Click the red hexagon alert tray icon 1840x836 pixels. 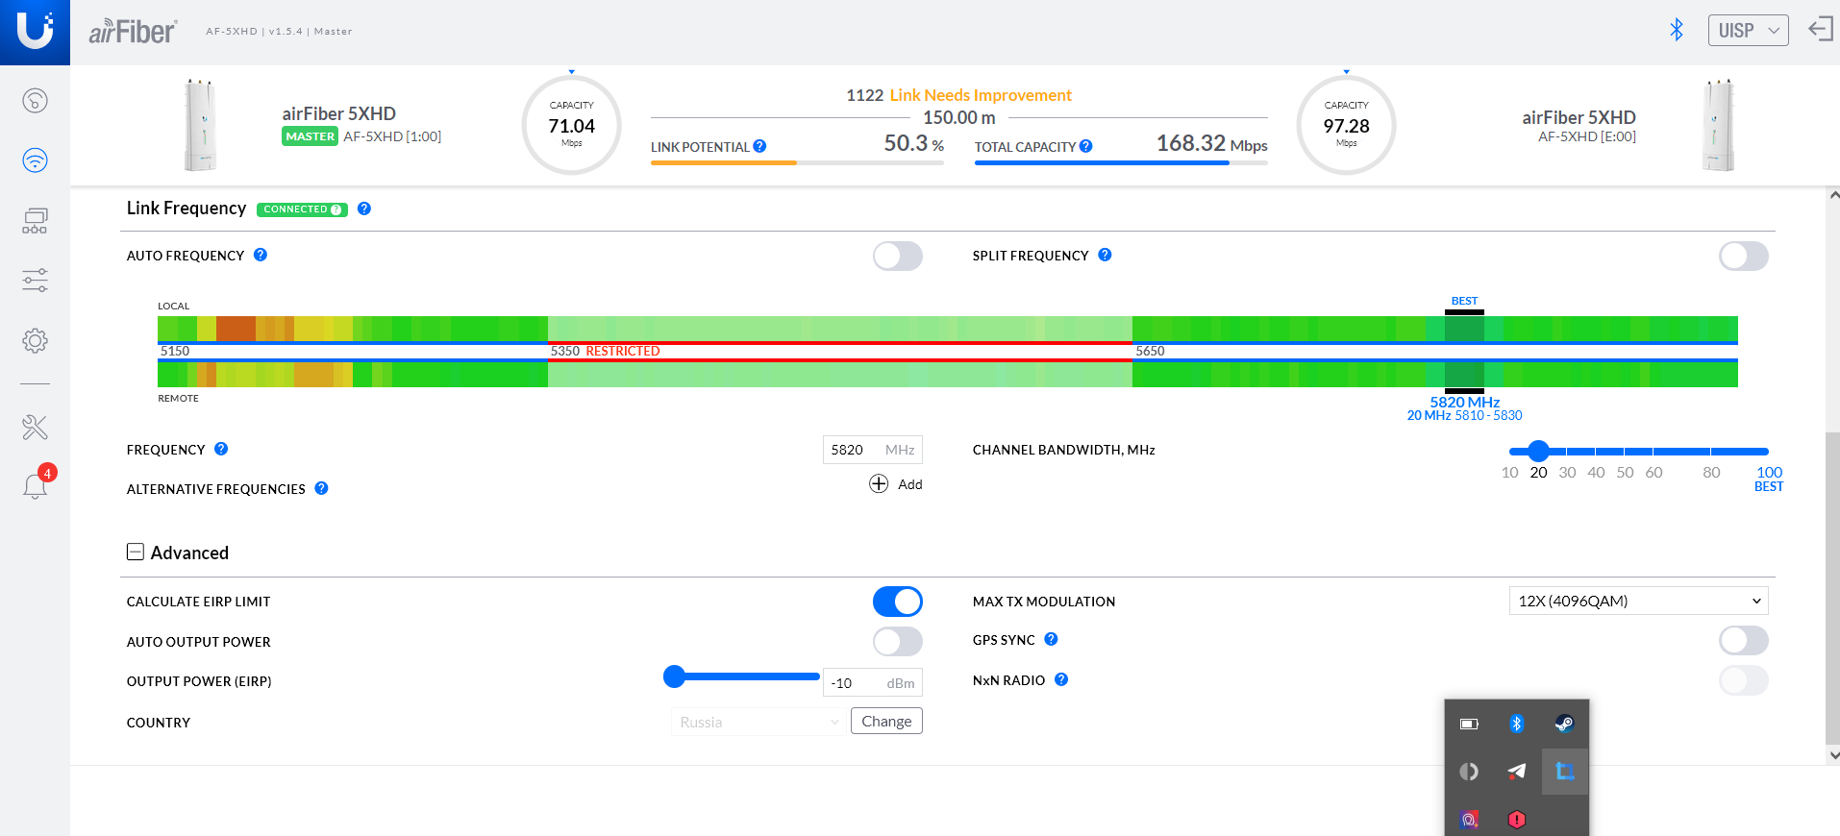click(1517, 819)
